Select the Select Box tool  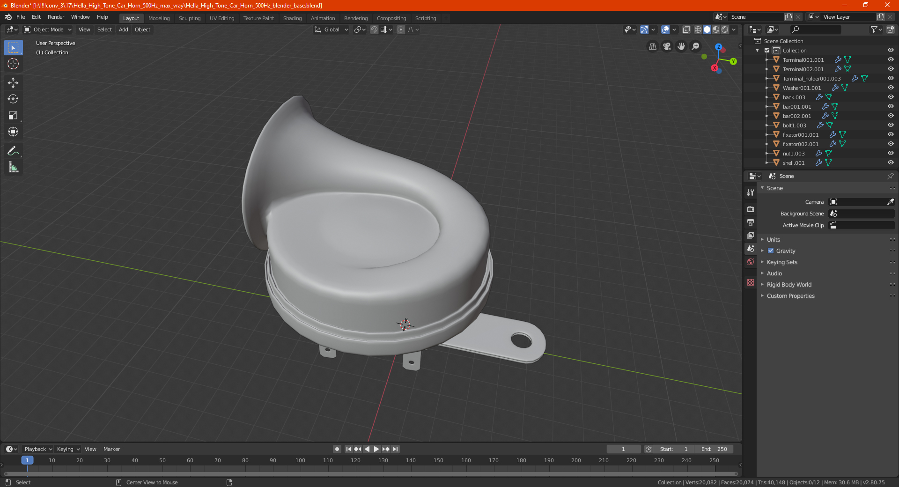click(13, 48)
